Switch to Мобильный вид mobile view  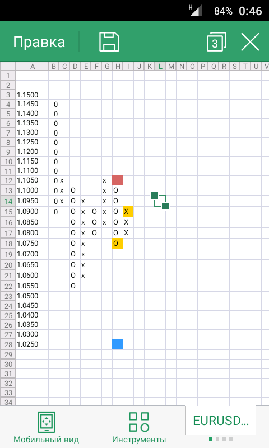47,427
